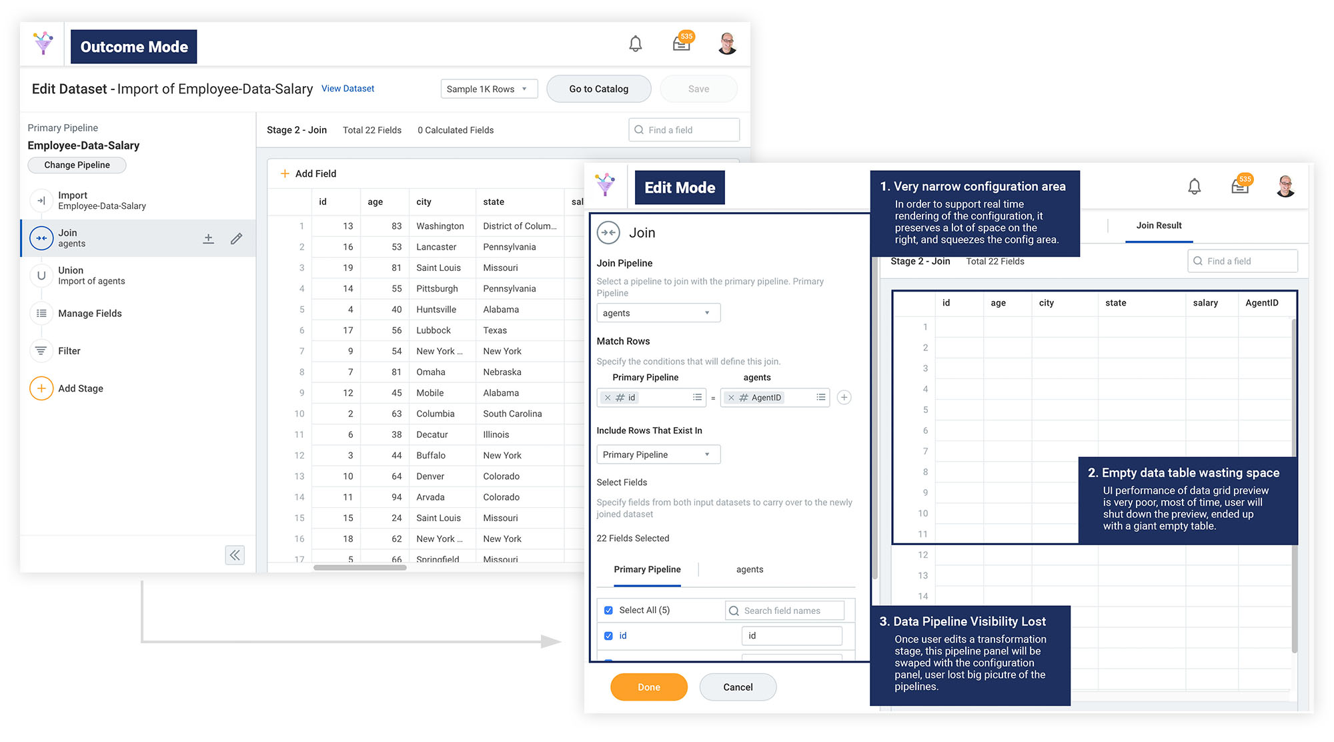
Task: Click the Filter stage icon in pipeline
Action: pyautogui.click(x=41, y=351)
